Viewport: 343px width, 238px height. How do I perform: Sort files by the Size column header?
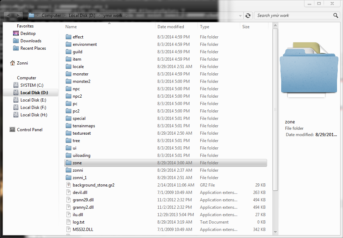(x=246, y=27)
